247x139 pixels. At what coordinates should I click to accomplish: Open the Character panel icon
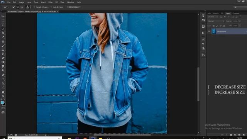click(x=203, y=39)
